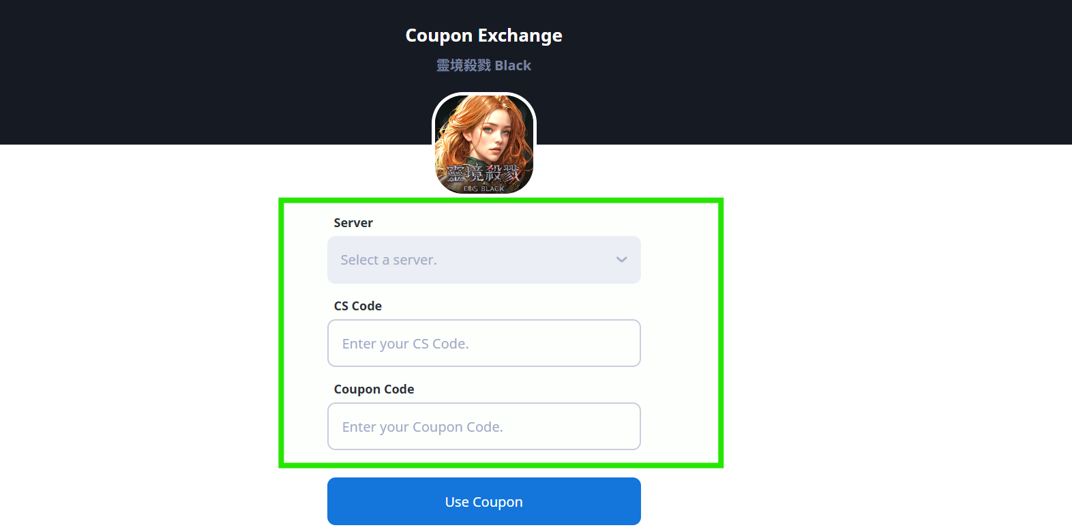This screenshot has height=532, width=1072.
Task: Click the Chinese title text on game icon
Action: pos(483,173)
